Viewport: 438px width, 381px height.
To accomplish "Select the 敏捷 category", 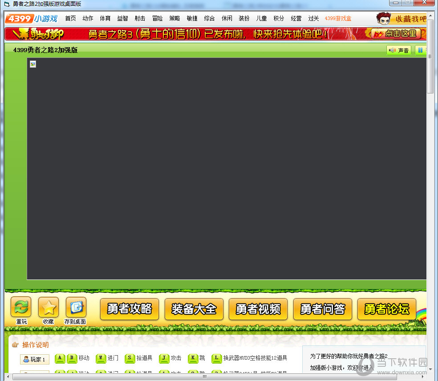I will (x=192, y=18).
